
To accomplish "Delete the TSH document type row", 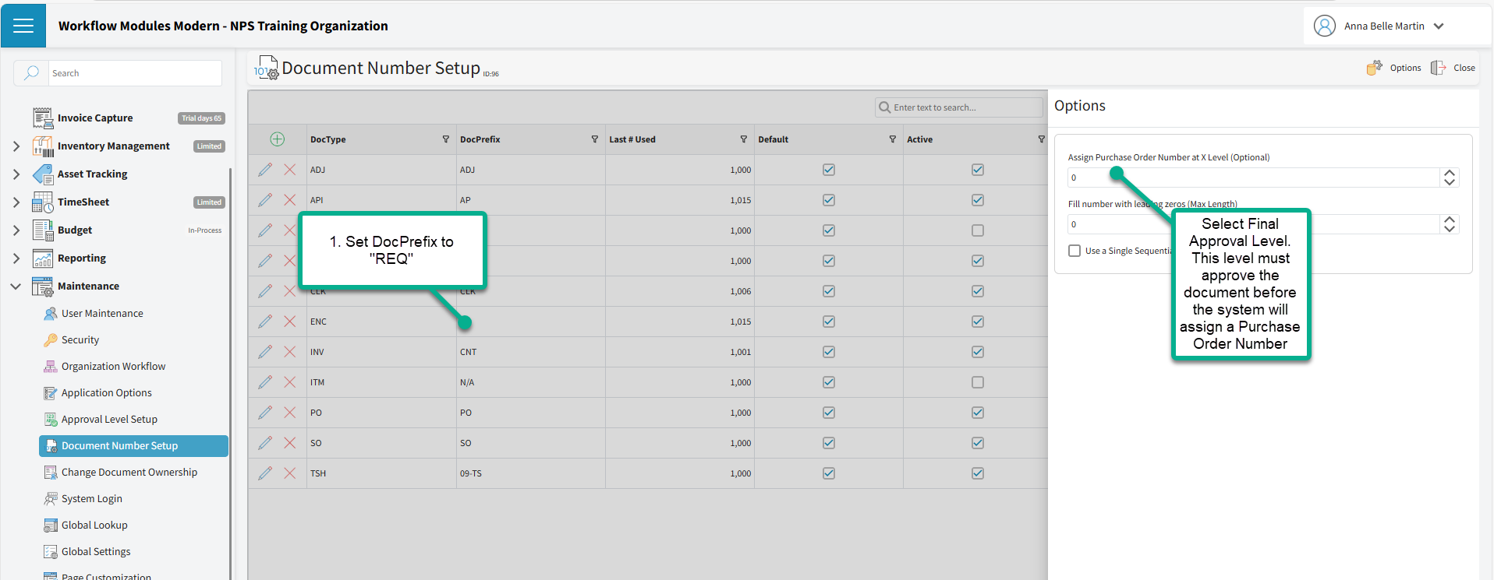I will click(289, 473).
